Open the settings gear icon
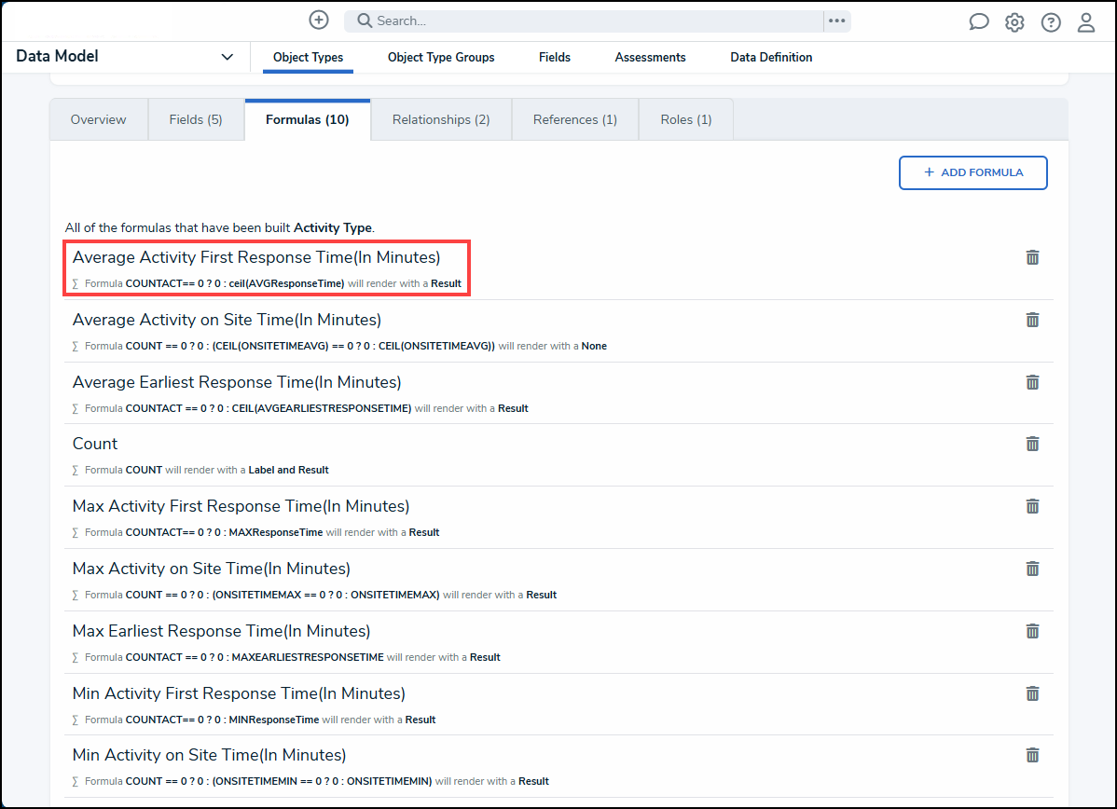1117x809 pixels. [1014, 22]
